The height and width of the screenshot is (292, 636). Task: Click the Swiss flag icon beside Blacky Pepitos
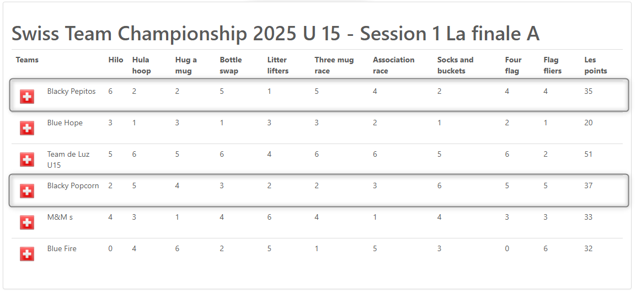click(27, 97)
